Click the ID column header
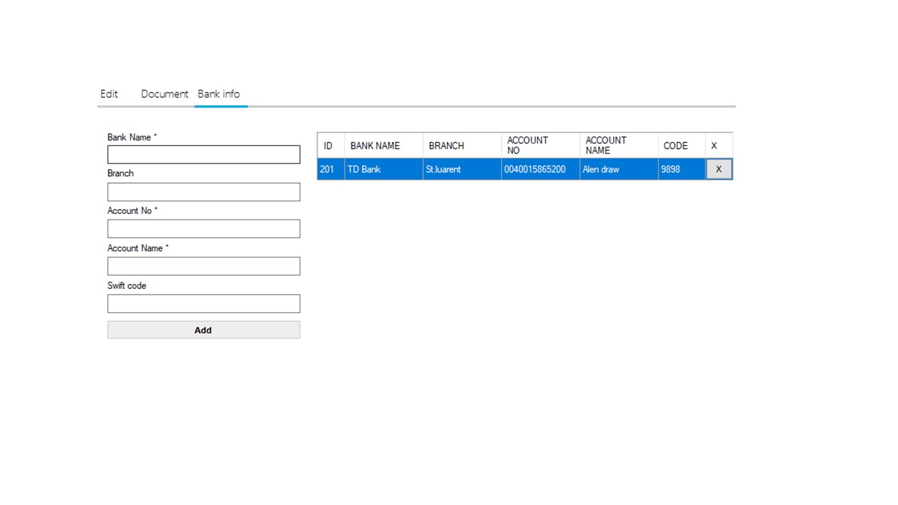Screen dimensions: 898x505 [328, 145]
